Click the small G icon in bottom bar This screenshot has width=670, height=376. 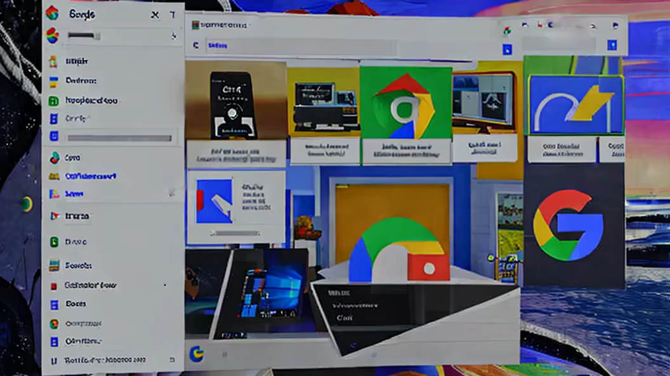[196, 353]
